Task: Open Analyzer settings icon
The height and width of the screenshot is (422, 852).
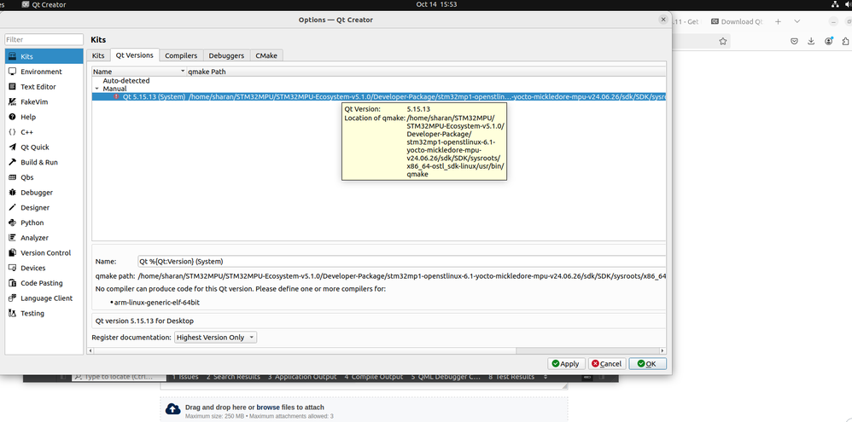Action: (x=13, y=238)
